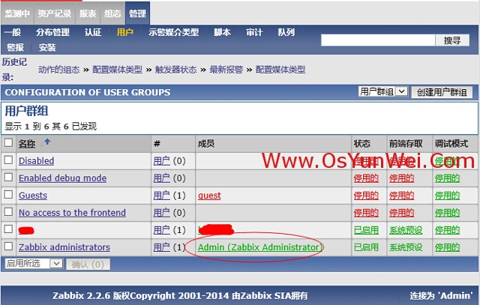480x305 pixels.
Task: Click the Zabbix 2.2.6 copyright footer text
Action: coord(180,295)
